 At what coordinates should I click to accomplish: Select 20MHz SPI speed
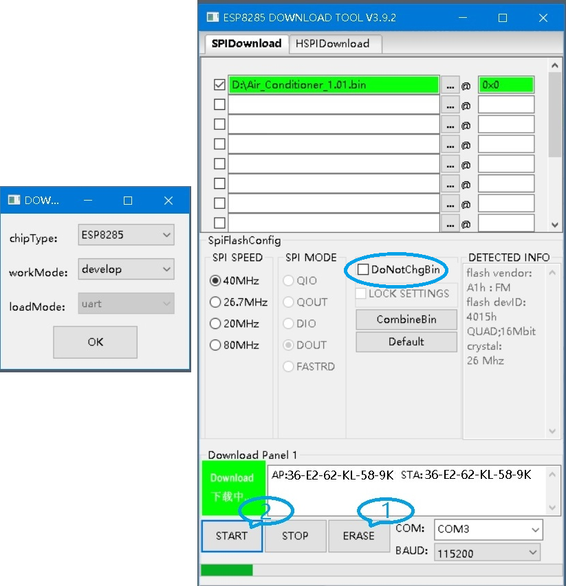pos(215,324)
